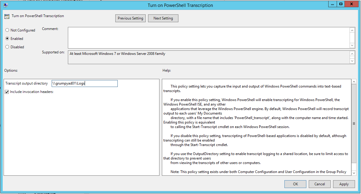
Task: Click the Transcript output directory field
Action: click(84, 84)
